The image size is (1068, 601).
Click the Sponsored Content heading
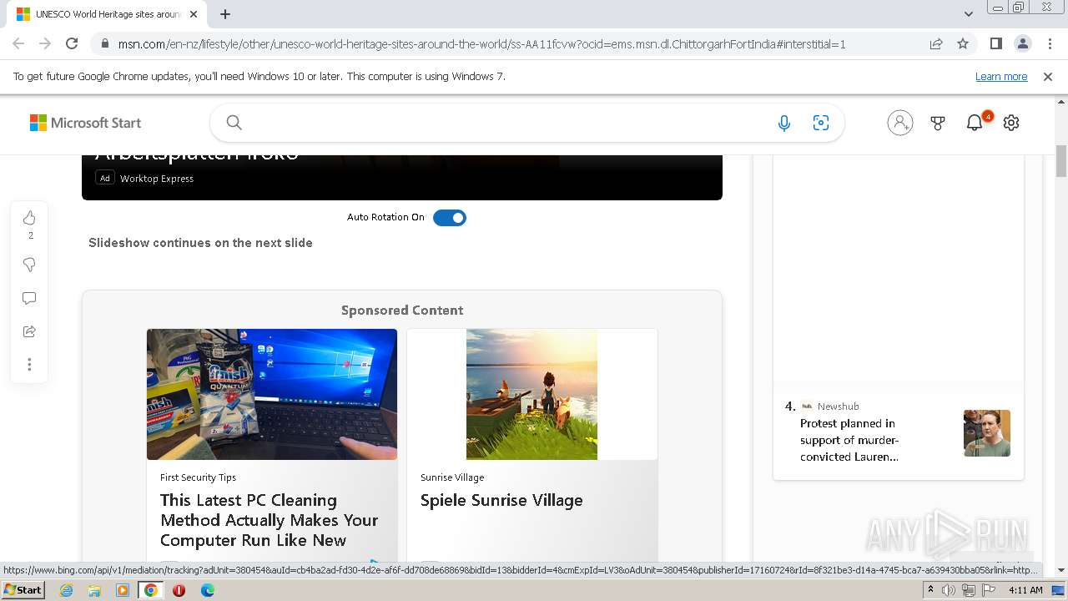(x=402, y=310)
